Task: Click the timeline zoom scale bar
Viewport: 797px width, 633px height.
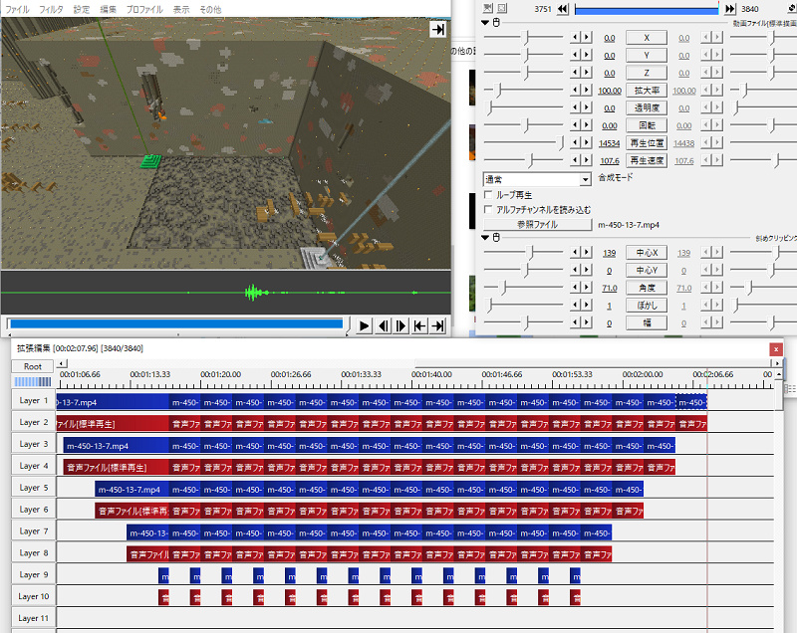Action: pos(33,382)
